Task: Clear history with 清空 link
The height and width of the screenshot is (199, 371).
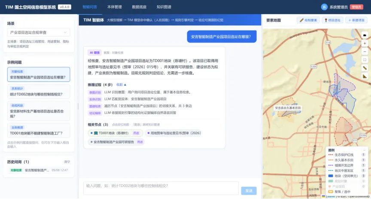Action: point(67,162)
